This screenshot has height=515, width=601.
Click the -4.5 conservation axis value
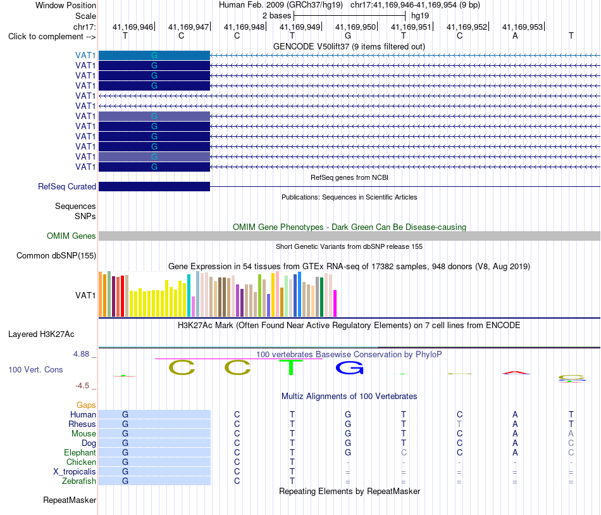82,386
